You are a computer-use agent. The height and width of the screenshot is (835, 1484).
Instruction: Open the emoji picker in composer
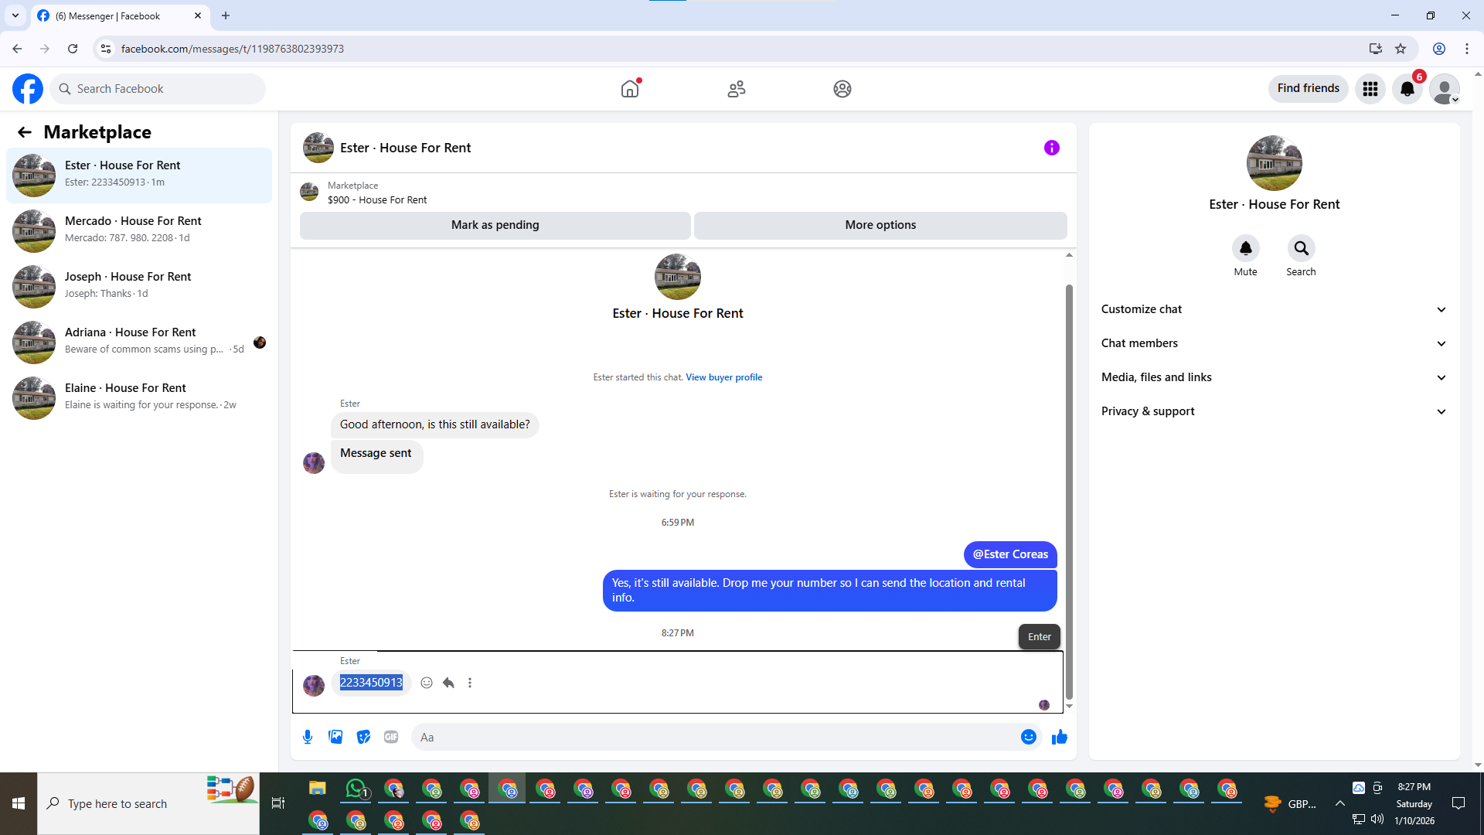[1028, 737]
